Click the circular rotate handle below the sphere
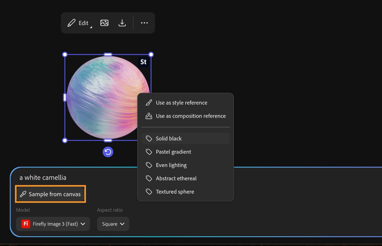 click(x=108, y=152)
